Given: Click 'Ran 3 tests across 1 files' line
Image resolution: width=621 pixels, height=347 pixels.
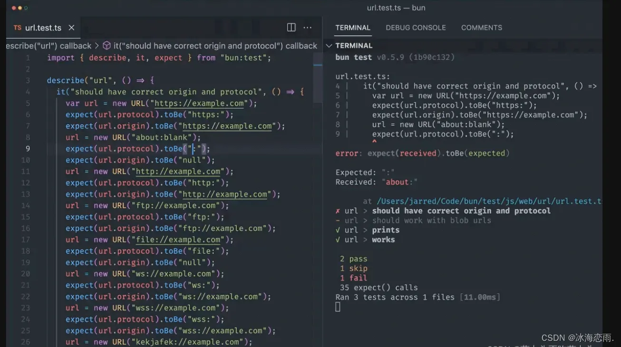Looking at the screenshot, I should click(x=417, y=298).
